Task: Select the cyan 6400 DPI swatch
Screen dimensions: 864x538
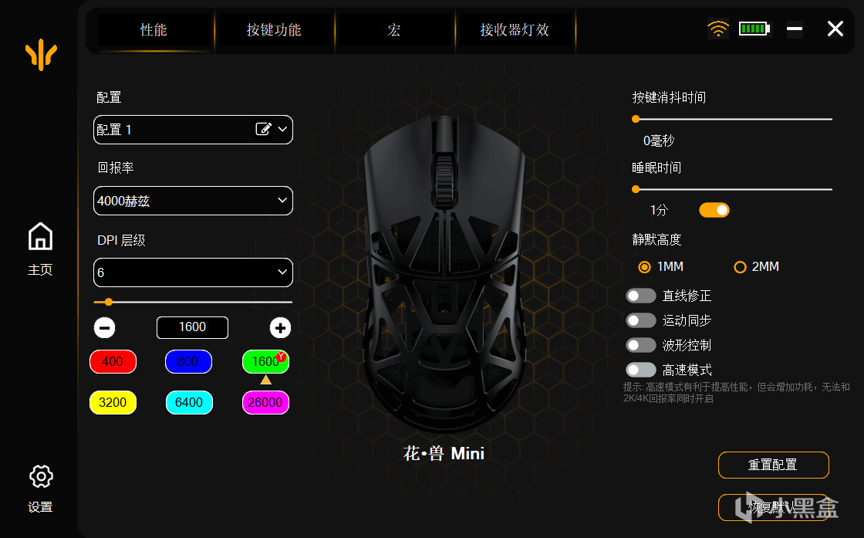Action: pos(189,402)
